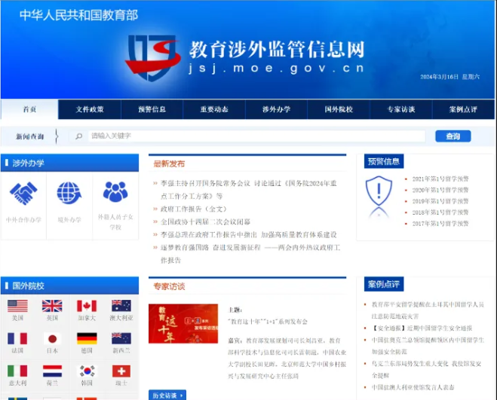The height and width of the screenshot is (400, 497).
Task: Open 境外办学 globe icon
Action: pos(69,193)
